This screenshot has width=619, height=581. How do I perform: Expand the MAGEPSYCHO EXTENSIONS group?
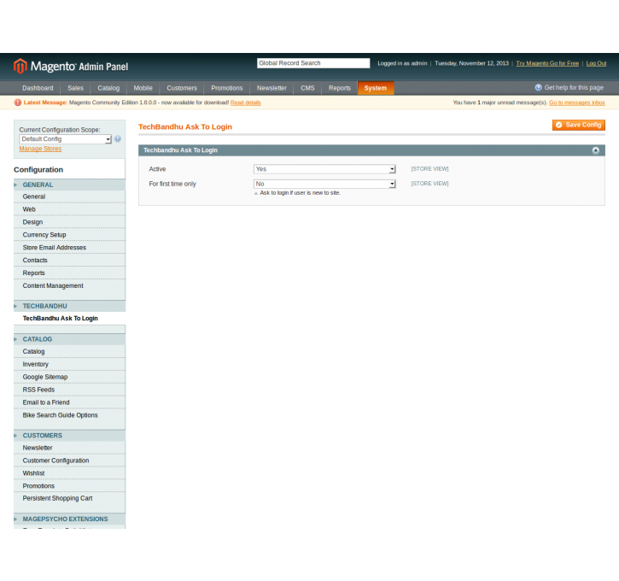[69, 519]
